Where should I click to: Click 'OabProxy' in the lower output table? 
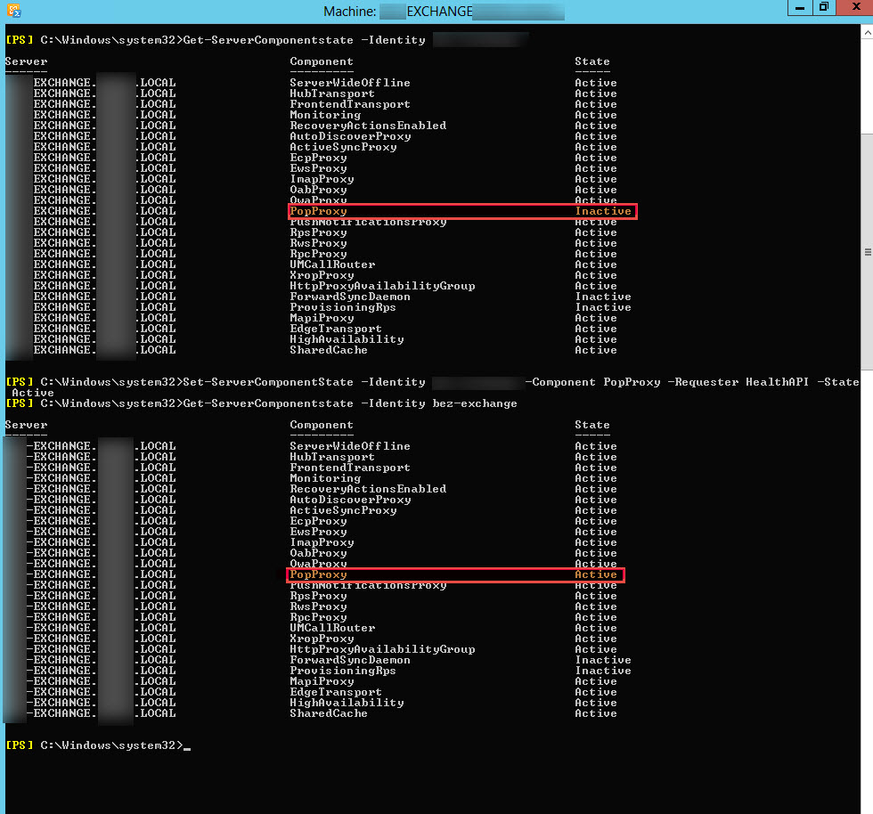318,553
